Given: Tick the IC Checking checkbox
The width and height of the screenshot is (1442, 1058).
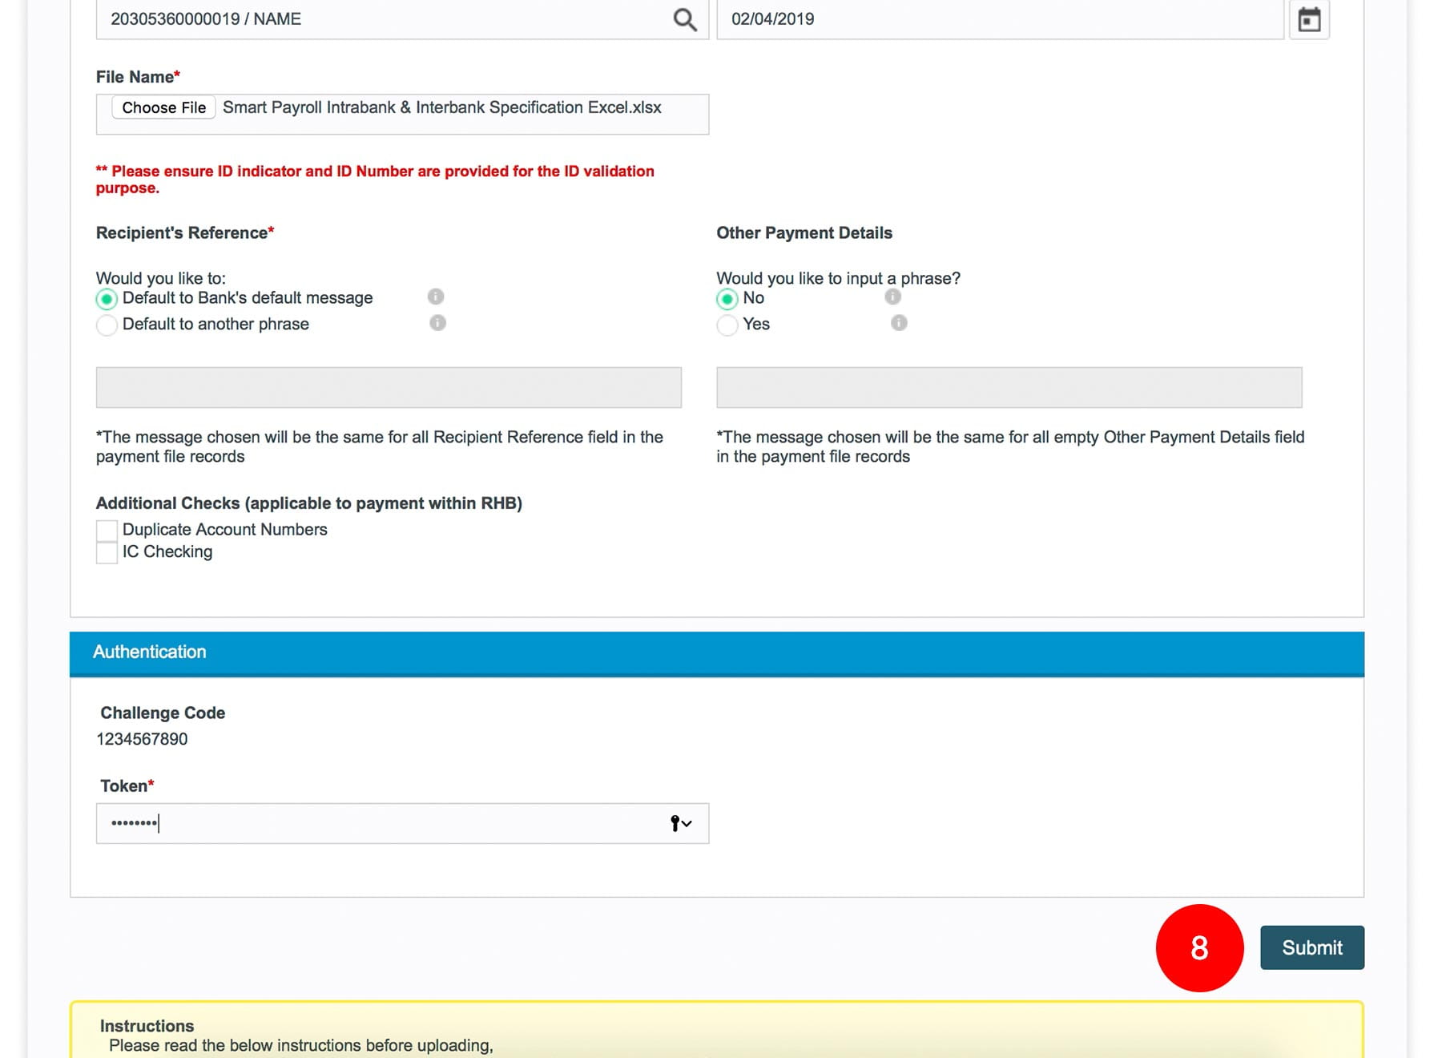Looking at the screenshot, I should coord(107,552).
